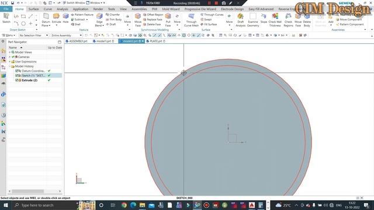This screenshot has height=210, width=374.
Task: Activate the Hole feature tool
Action: [65, 18]
